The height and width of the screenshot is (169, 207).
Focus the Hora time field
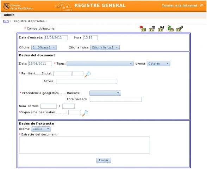point(90,38)
